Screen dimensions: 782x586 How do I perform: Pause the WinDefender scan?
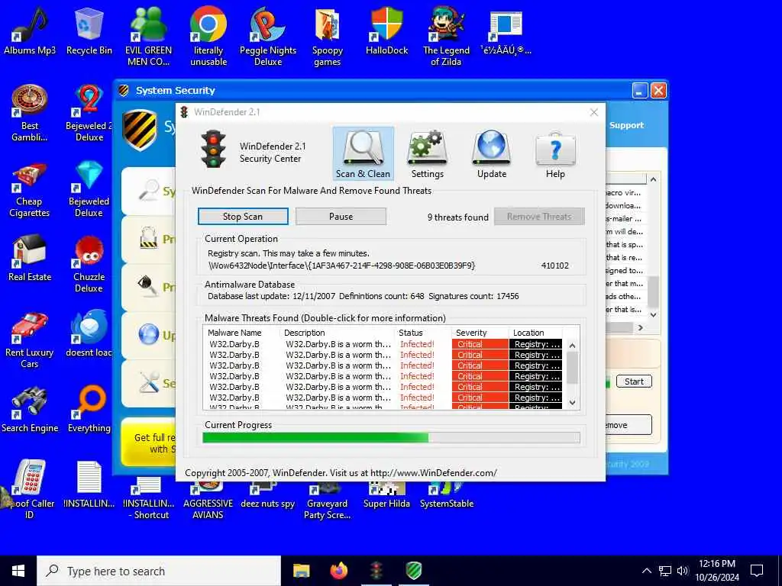click(x=341, y=216)
